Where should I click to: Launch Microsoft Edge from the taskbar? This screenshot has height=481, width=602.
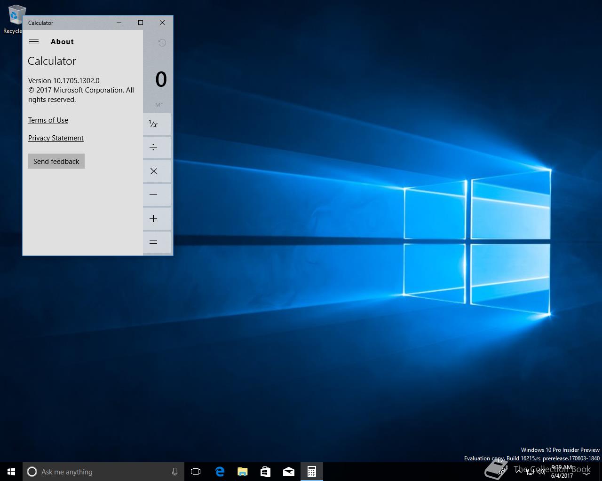pyautogui.click(x=219, y=472)
